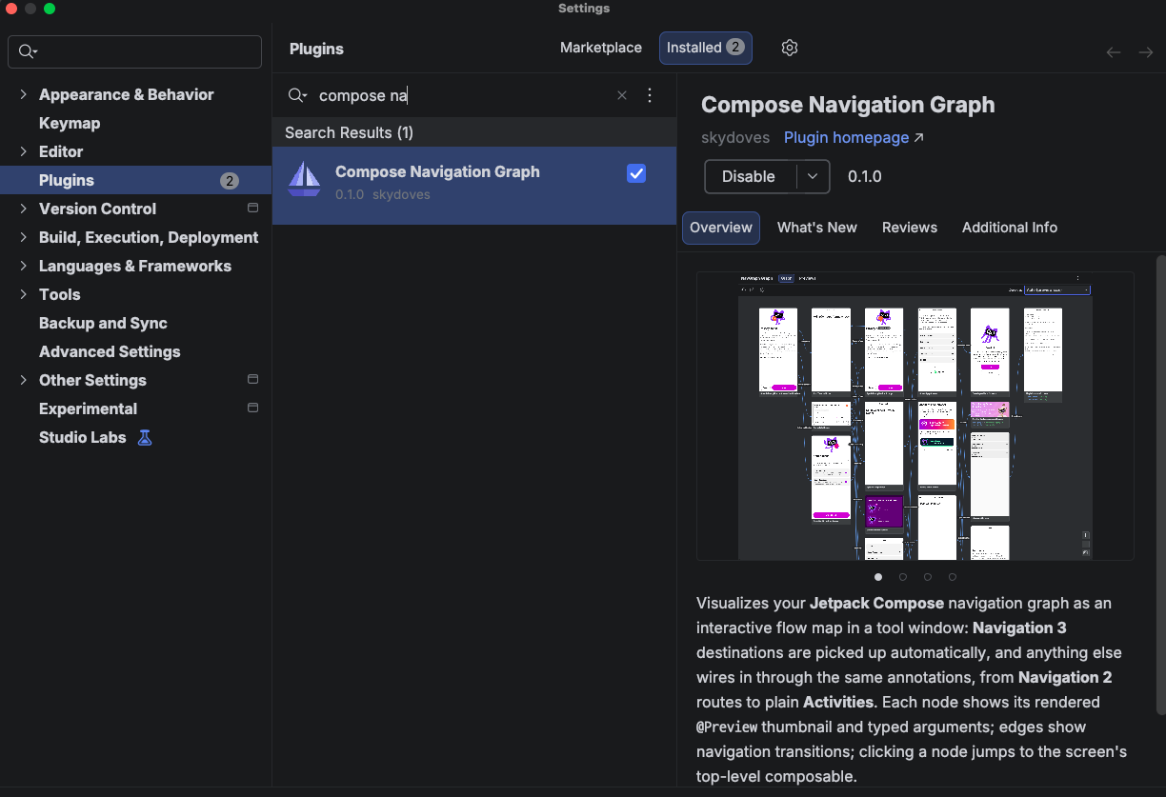This screenshot has height=797, width=1166.
Task: Click the plugin search magnifier icon
Action: pyautogui.click(x=297, y=95)
